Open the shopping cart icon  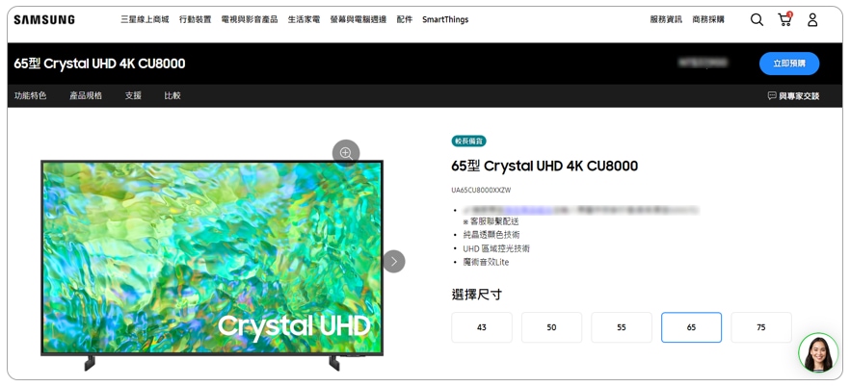(784, 19)
